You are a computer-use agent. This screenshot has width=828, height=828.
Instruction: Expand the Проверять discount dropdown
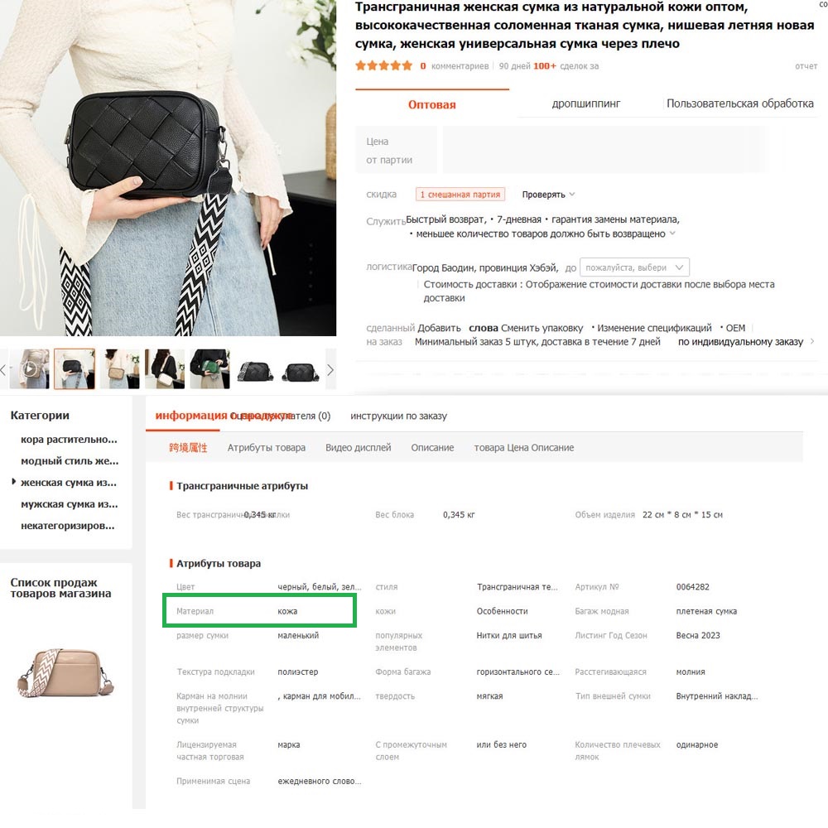click(x=548, y=195)
